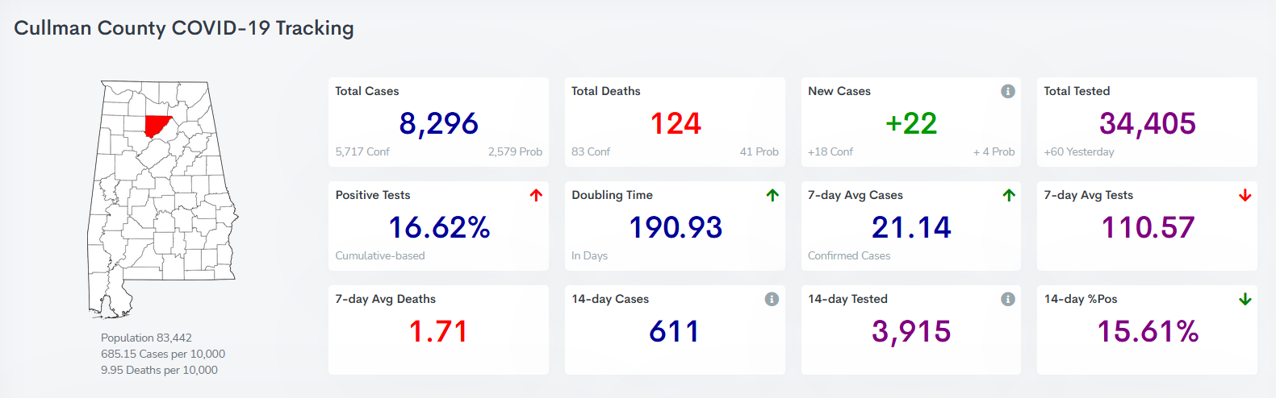The height and width of the screenshot is (398, 1276).
Task: Click the Cumulative-based label under Positive Tests
Action: tap(380, 255)
